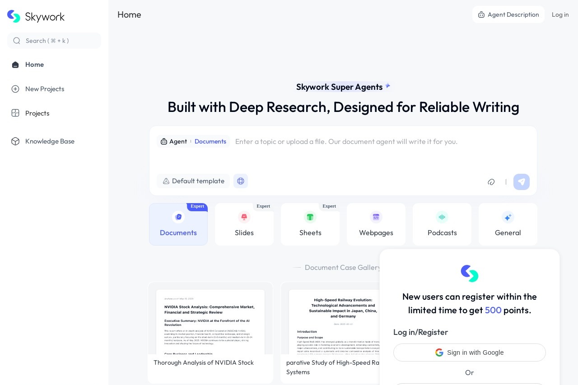Click the Podcasts waveform icon
This screenshot has width=578, height=385.
point(442,217)
